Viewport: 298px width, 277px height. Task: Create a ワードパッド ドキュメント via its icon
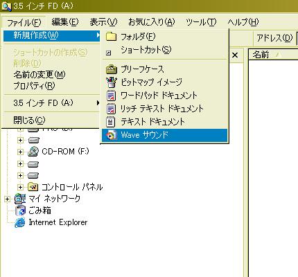pos(111,96)
